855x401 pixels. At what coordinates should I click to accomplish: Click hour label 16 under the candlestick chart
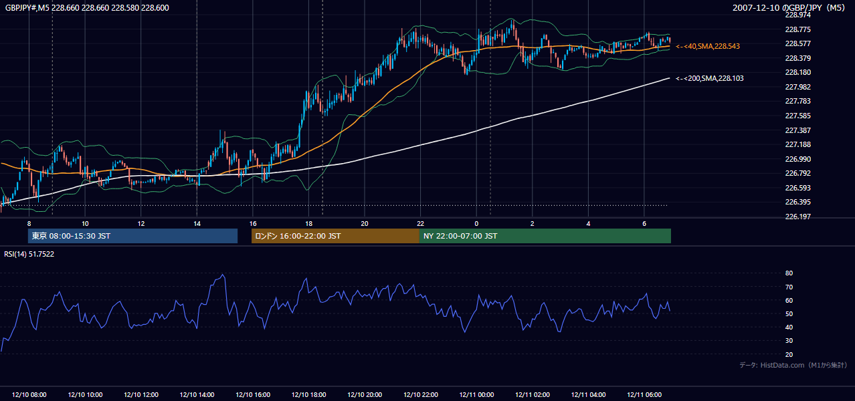pos(253,223)
